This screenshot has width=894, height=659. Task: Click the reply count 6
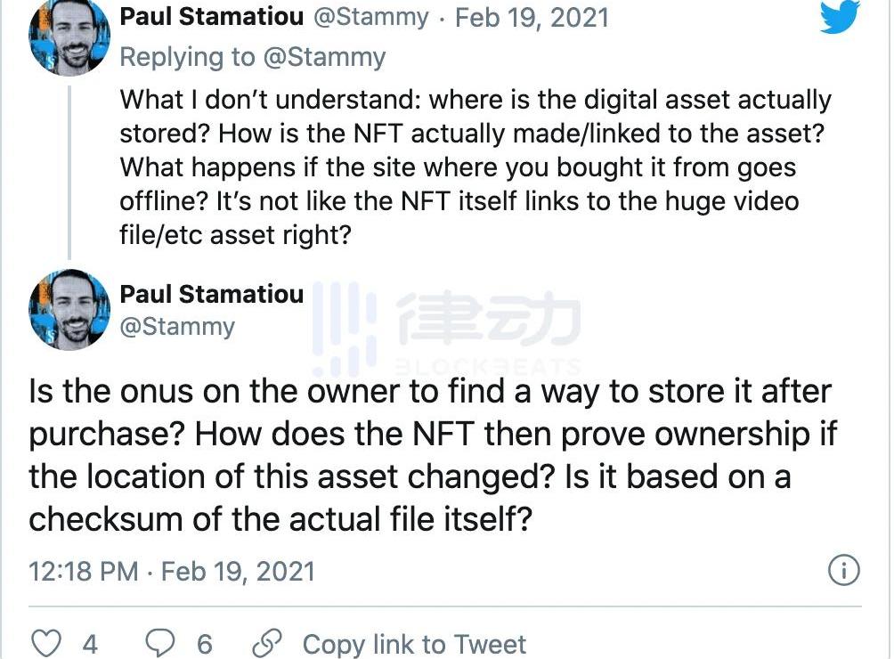click(x=204, y=643)
